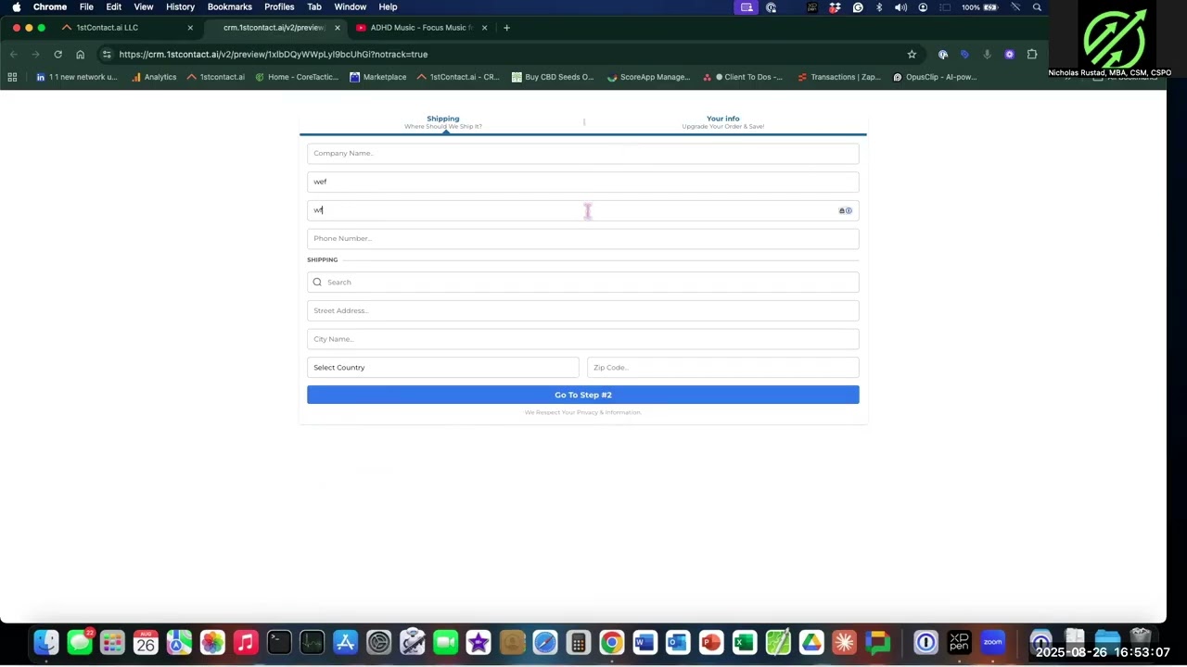Open Outlook from the dock

[678, 642]
